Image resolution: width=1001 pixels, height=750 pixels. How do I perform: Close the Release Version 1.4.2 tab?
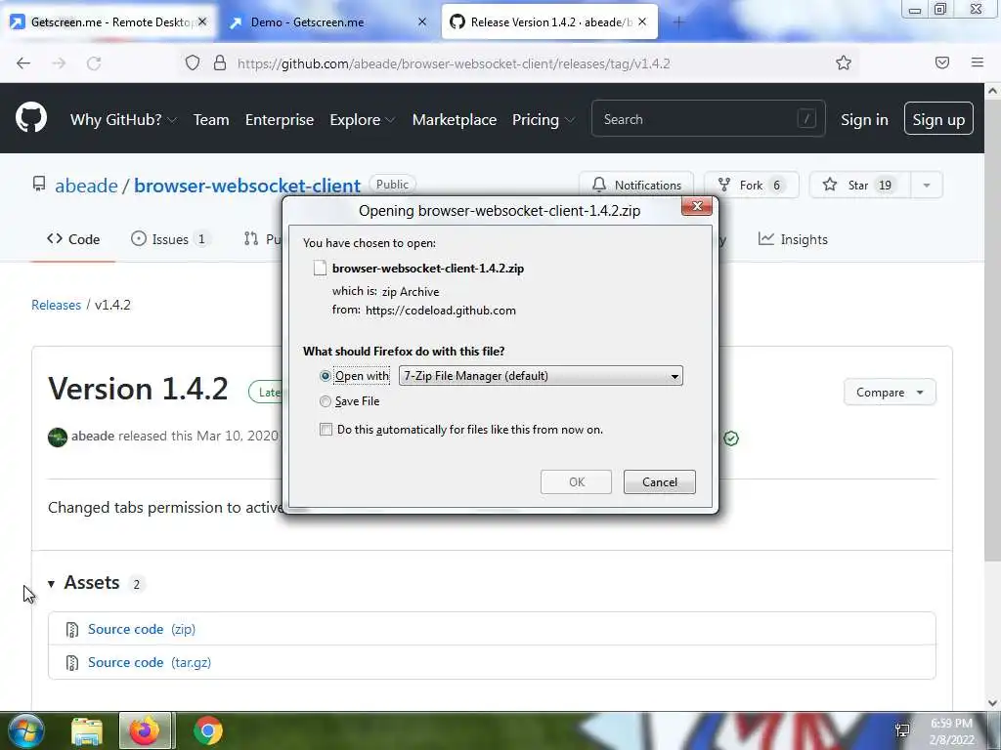[642, 21]
